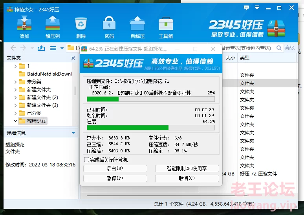Screen dimensions: 304x215
Task: Expand the 新建文件夹 (2) node
Action: [x=15, y=98]
